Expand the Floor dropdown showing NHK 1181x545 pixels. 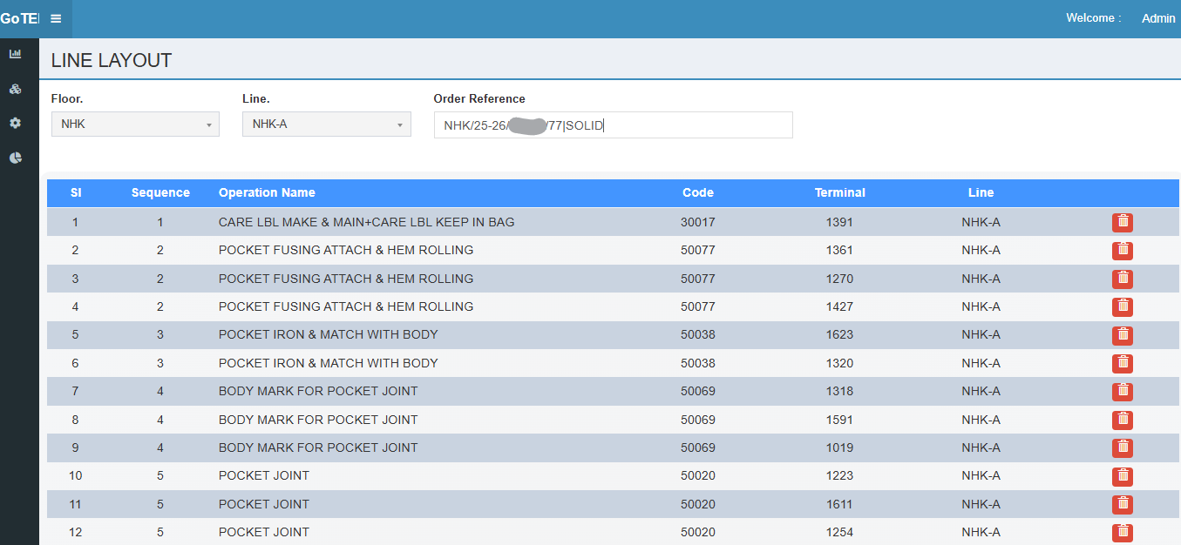(135, 124)
